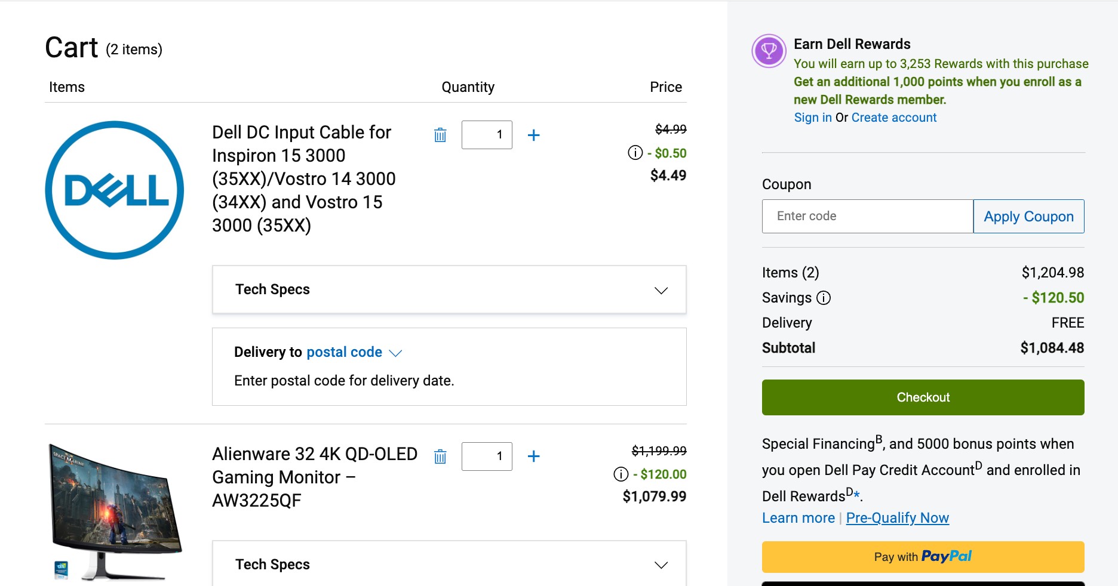Open Dell DC Input Cable product title

[303, 178]
